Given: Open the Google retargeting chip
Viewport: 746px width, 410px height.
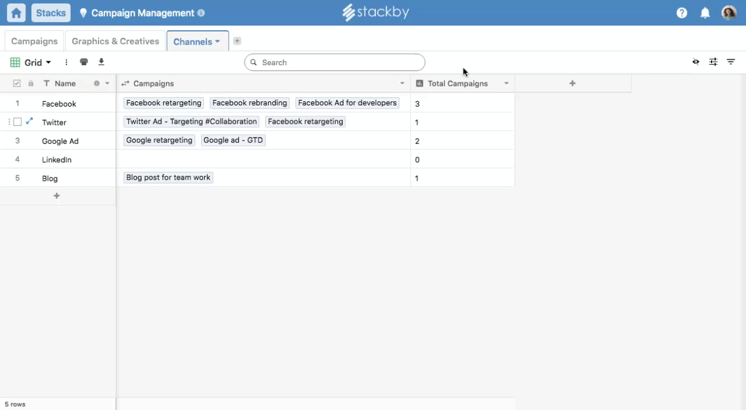Looking at the screenshot, I should point(160,140).
